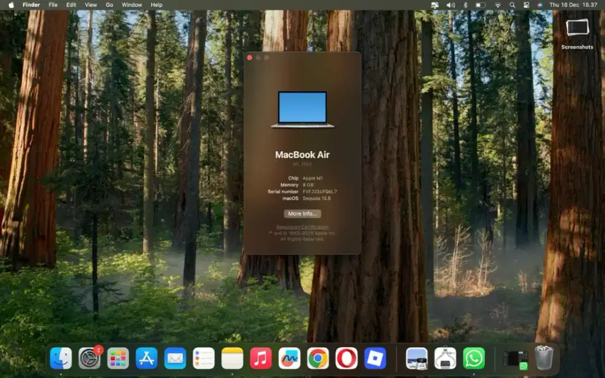The width and height of the screenshot is (605, 378).
Task: Open the Window menu
Action: pos(132,5)
